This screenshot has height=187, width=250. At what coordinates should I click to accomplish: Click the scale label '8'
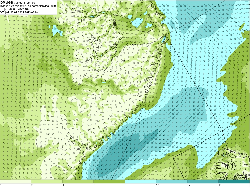pyautogui.click(x=126, y=185)
